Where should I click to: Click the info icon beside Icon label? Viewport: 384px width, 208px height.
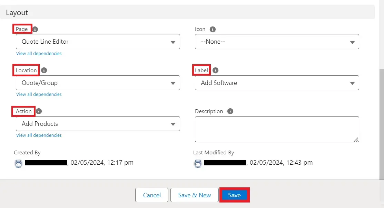coord(213,29)
